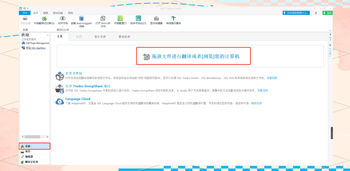Image resolution: width=350 pixels, height=171 pixels.
Task: Click navigation pane scrollbar left arrow
Action: tap(23, 137)
